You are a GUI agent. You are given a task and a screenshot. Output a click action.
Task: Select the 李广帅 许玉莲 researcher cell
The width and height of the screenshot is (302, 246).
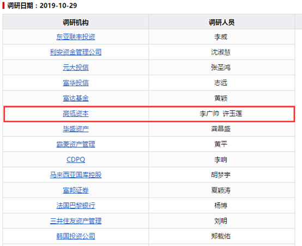221,114
